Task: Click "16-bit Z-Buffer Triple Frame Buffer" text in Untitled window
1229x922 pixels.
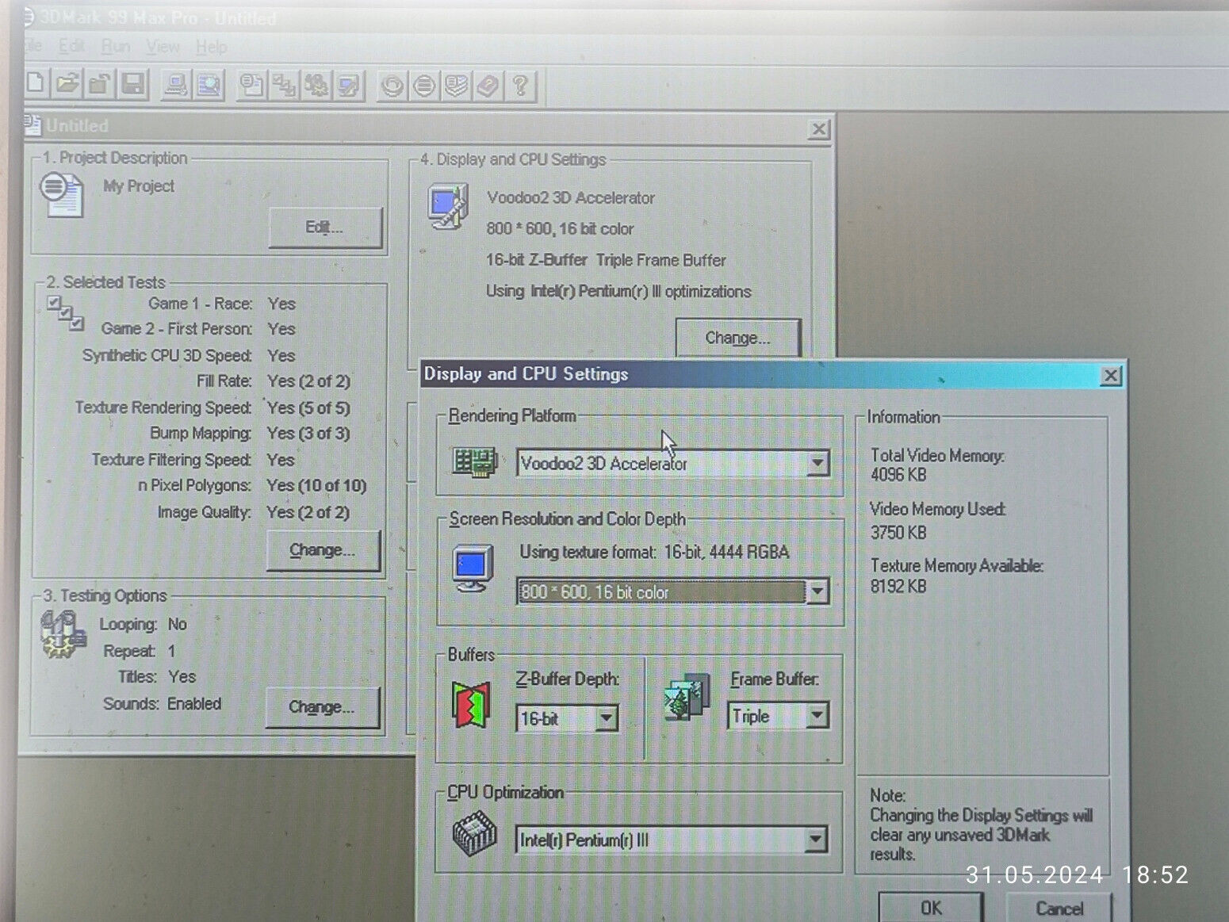Action: tap(606, 260)
